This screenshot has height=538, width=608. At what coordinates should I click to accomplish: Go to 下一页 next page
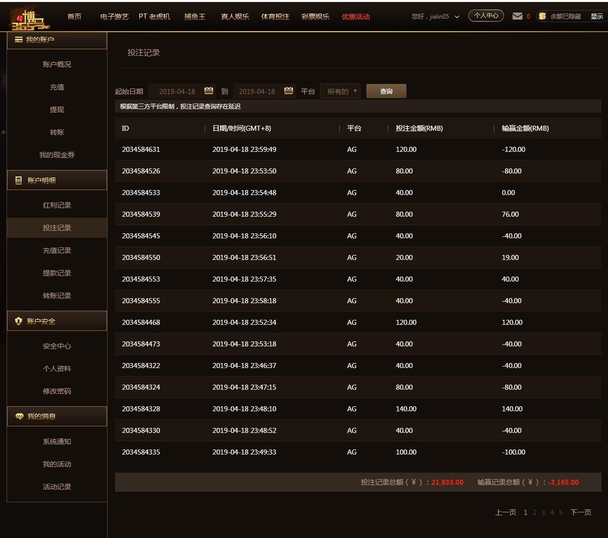(581, 512)
